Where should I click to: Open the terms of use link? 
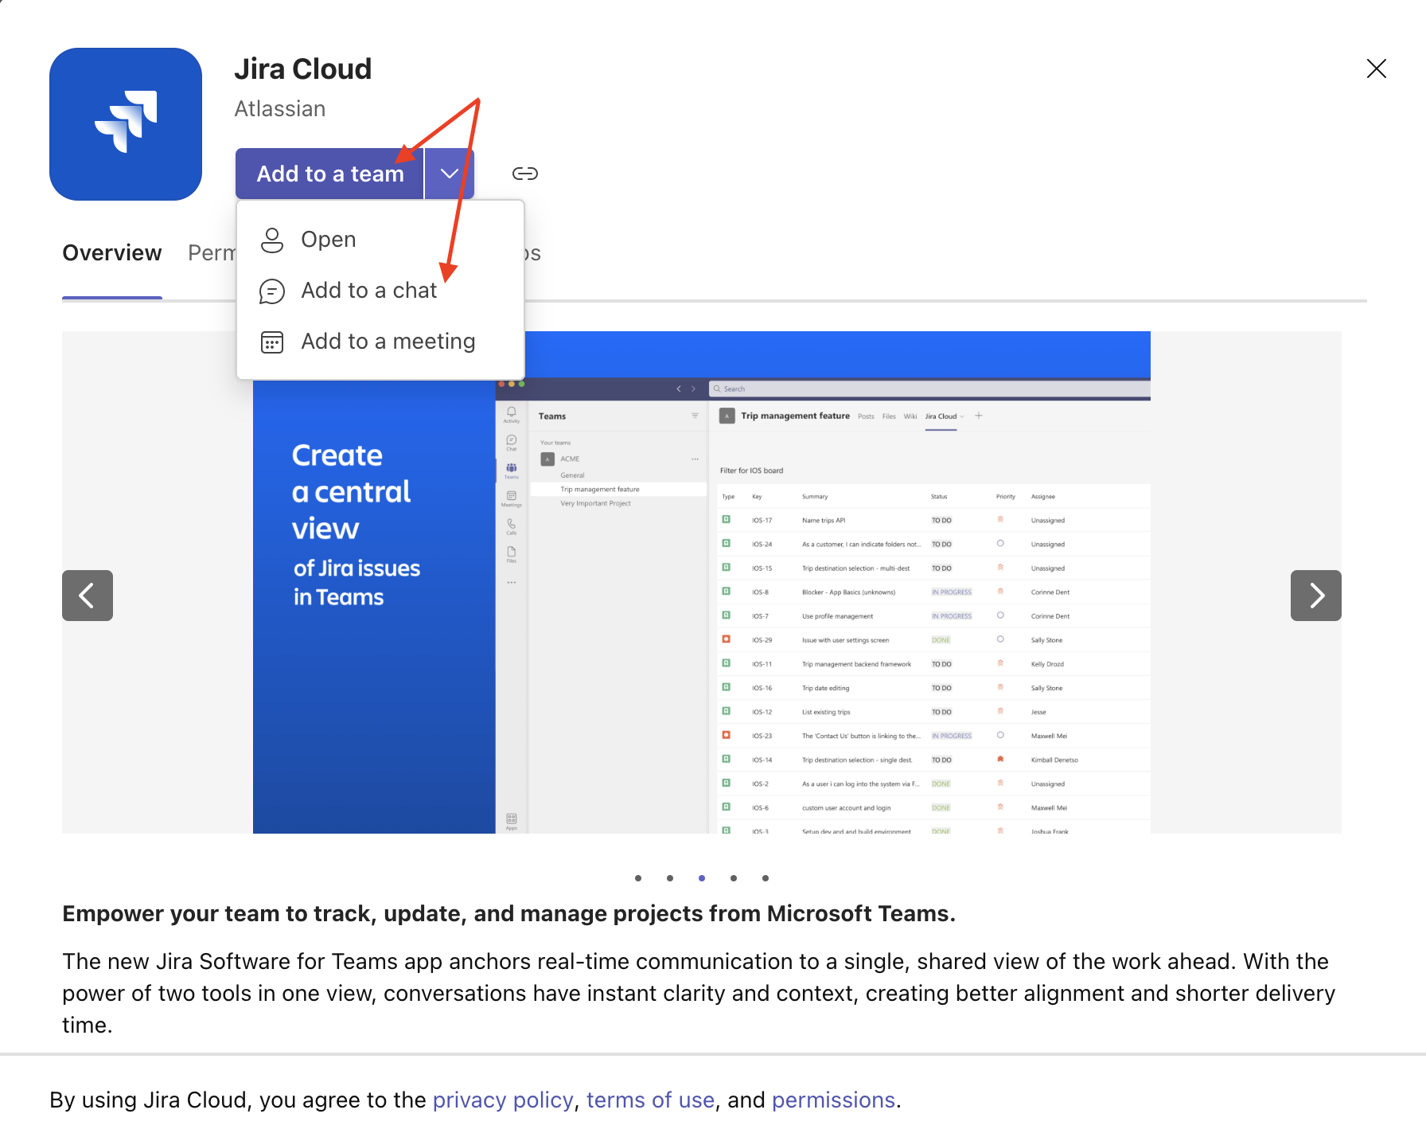click(649, 1100)
